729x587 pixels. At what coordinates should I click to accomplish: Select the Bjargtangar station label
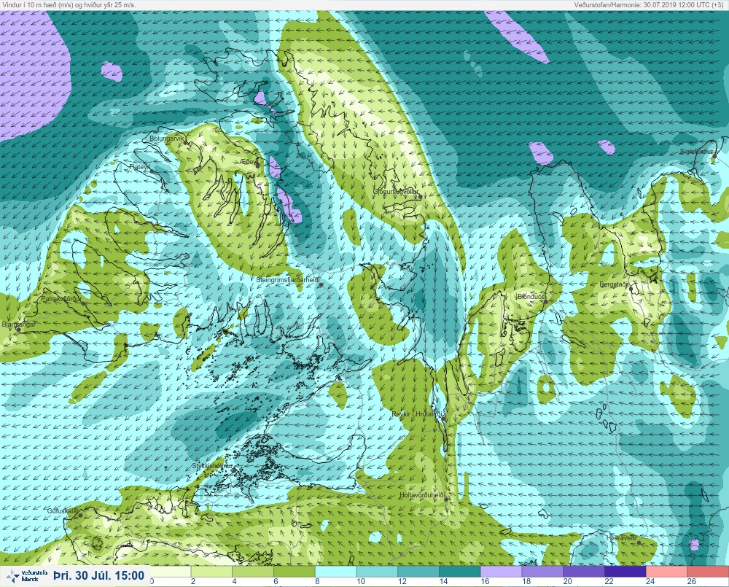click(19, 324)
